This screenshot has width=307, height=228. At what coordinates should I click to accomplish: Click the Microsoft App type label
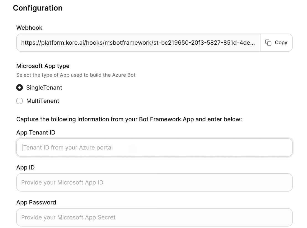click(x=43, y=66)
